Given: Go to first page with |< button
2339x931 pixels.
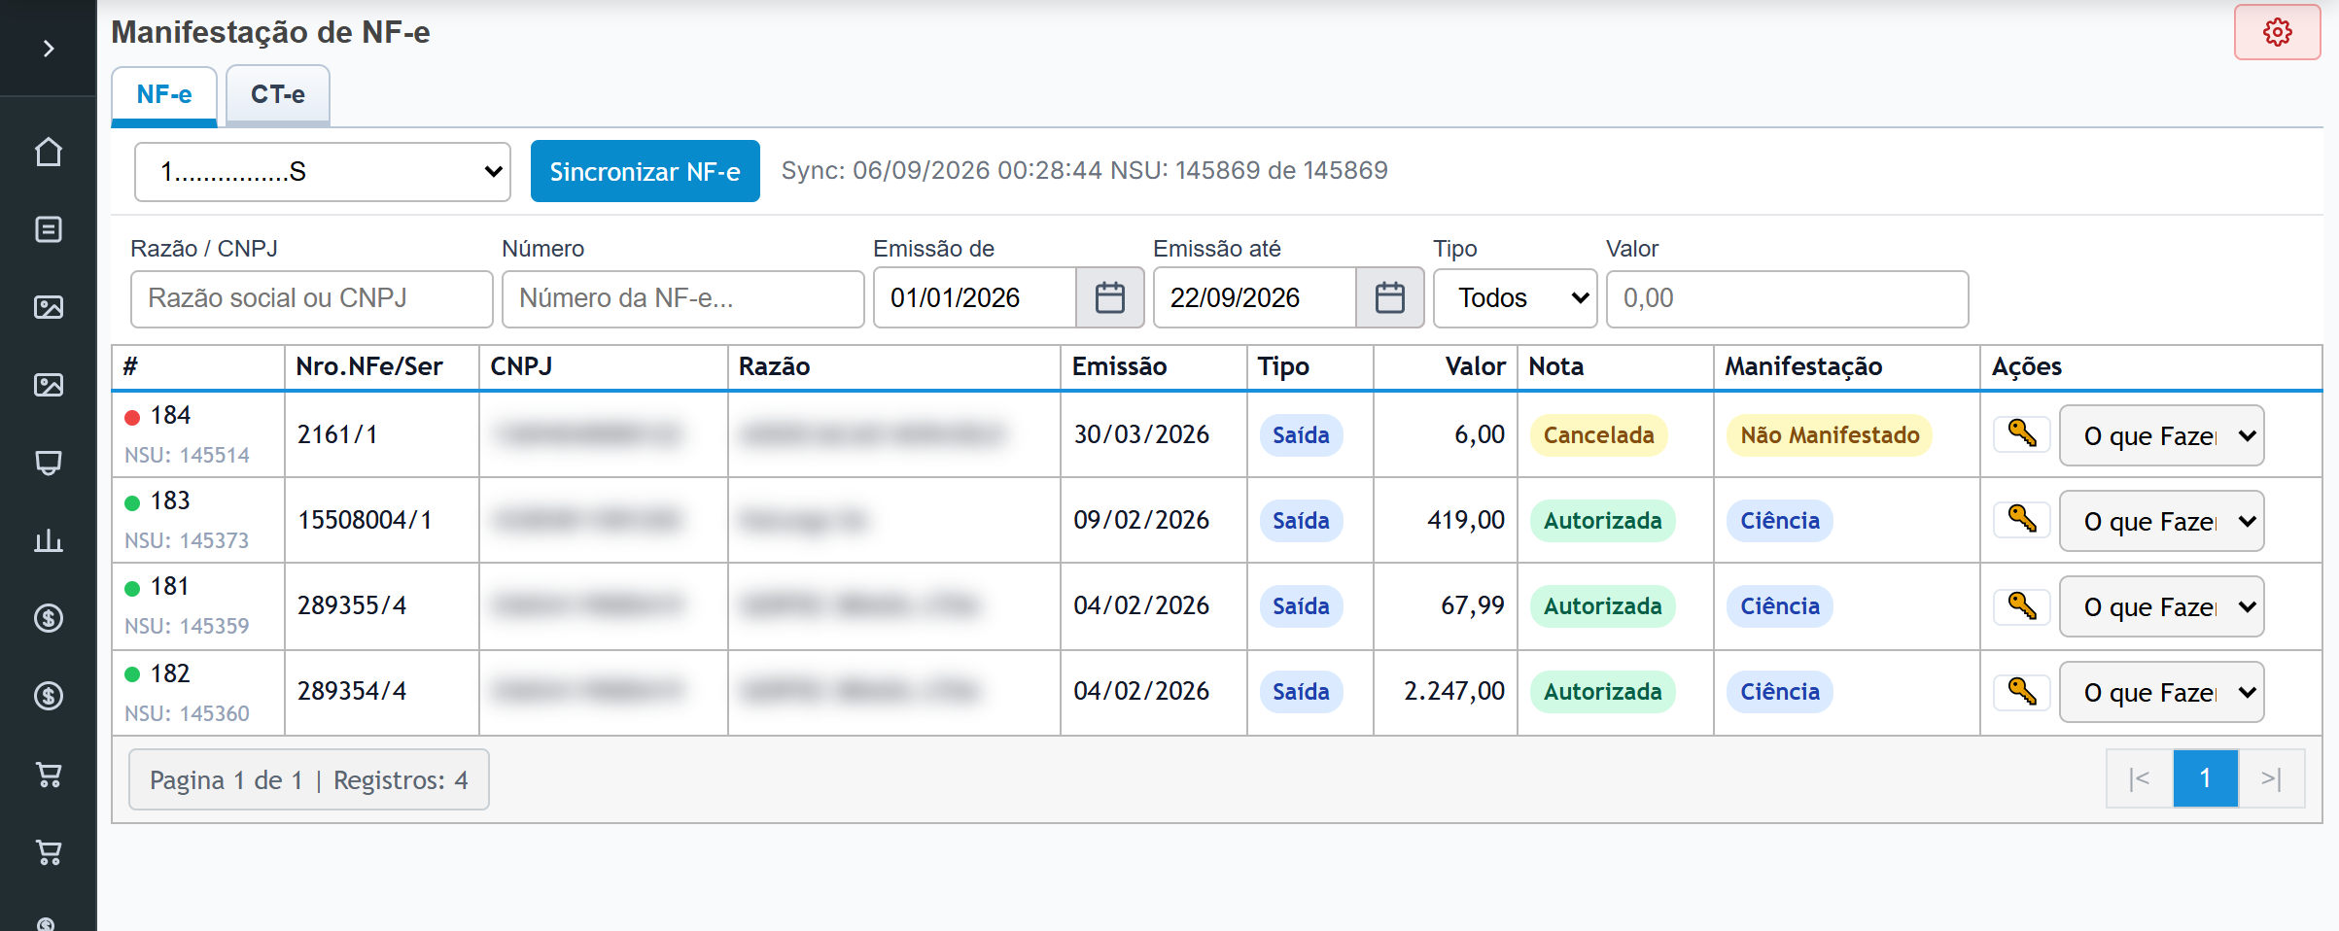Looking at the screenshot, I should (x=2139, y=778).
